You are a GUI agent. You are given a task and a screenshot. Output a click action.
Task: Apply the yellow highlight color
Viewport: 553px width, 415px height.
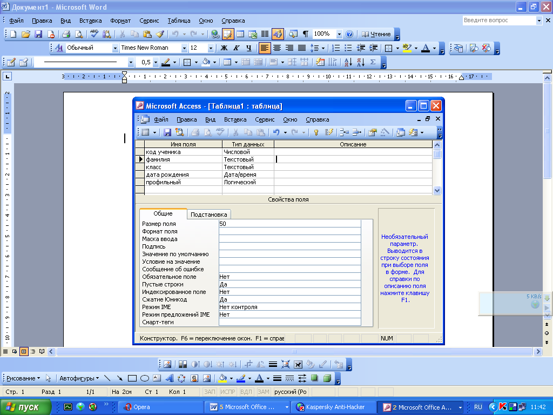pos(407,48)
